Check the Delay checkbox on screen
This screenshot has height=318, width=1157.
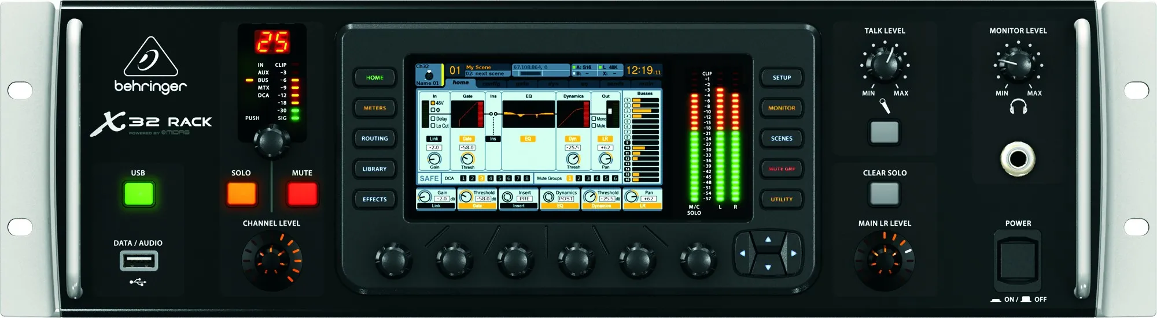(x=433, y=118)
